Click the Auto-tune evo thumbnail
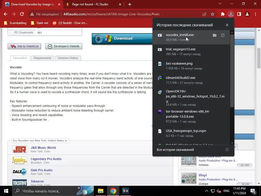 189,163
